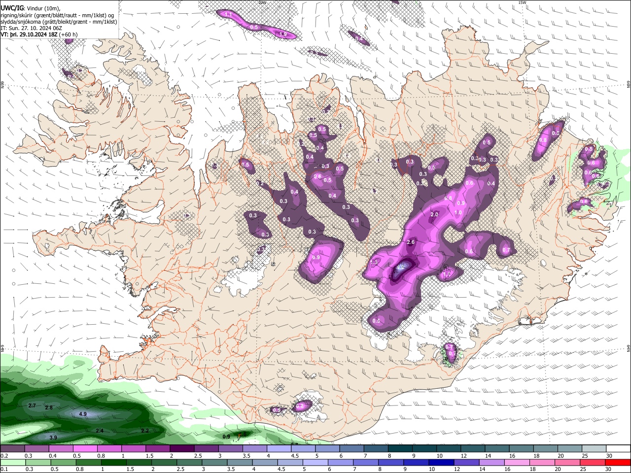Click the '2.8' rain value in the green area

[48, 408]
